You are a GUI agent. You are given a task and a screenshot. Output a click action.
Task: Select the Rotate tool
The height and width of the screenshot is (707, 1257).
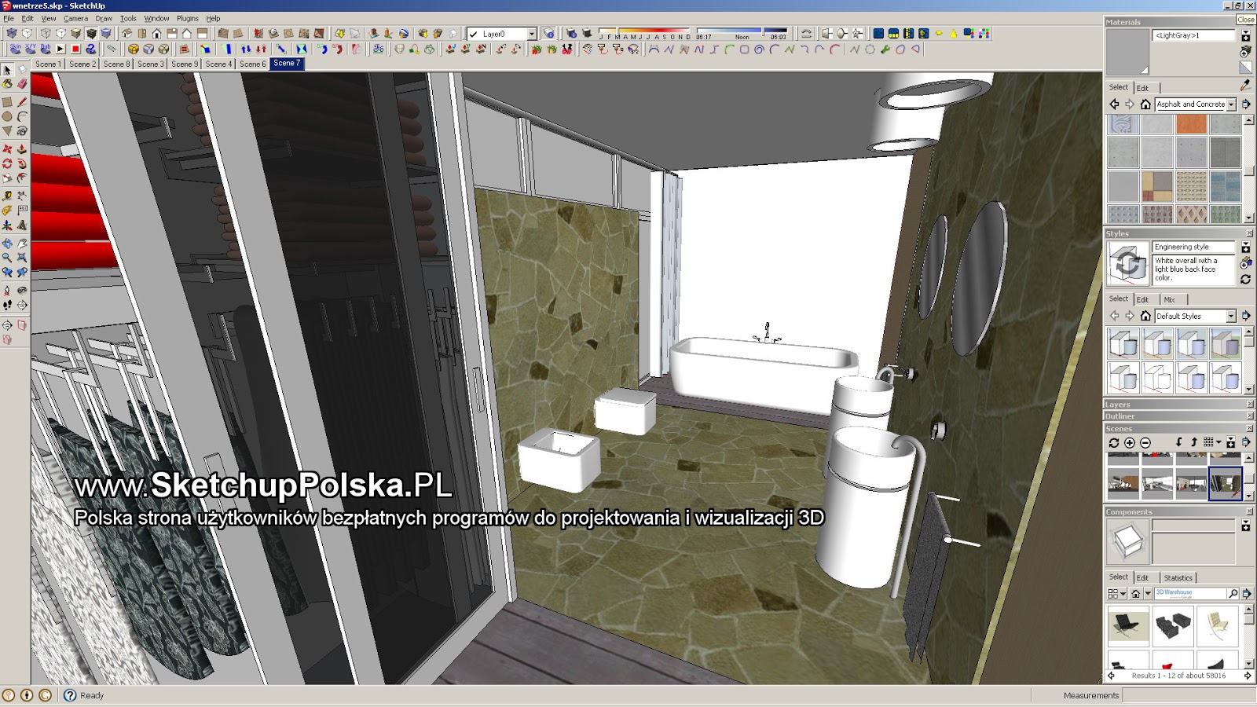7,163
